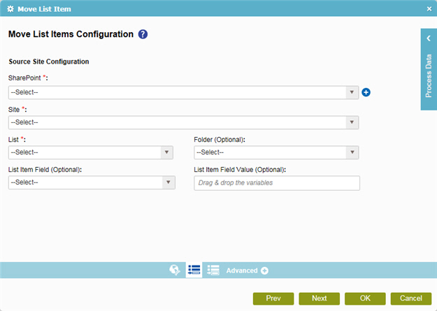437x311 pixels.
Task: Click the gear icon in the title bar
Action: (x=10, y=9)
